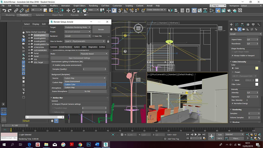263x148 pixels.
Task: Hide ArnoldLight001 via its eye icon
Action: point(29,35)
